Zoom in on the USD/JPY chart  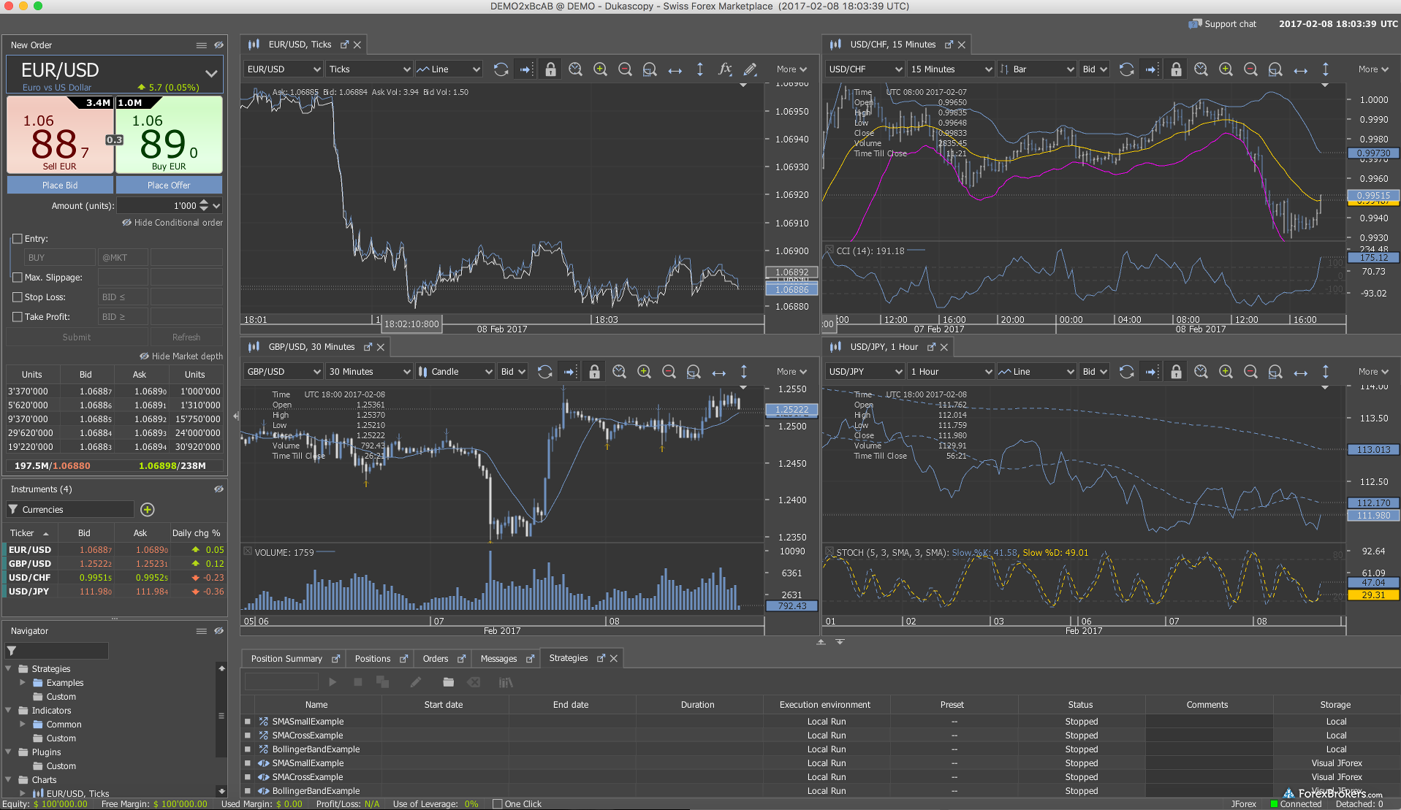click(x=1226, y=372)
